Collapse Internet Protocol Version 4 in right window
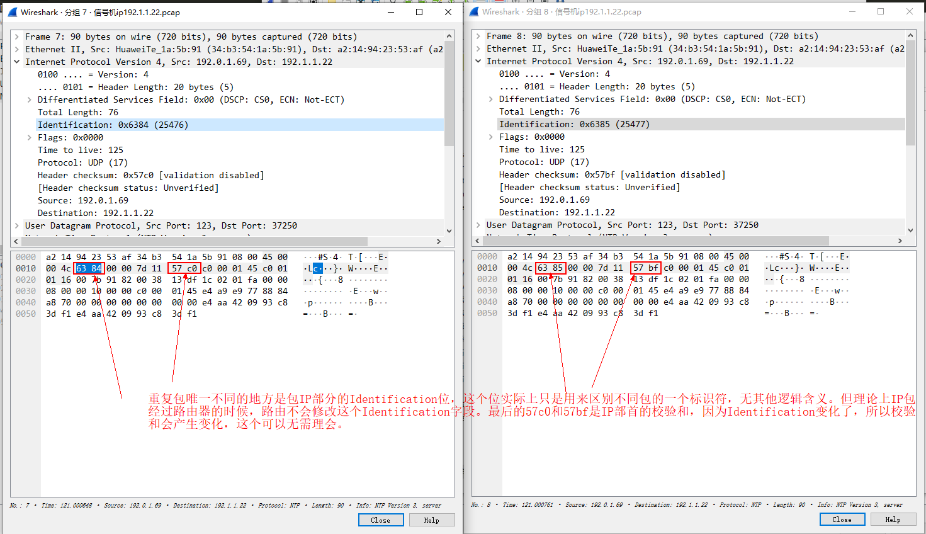926x534 pixels. [478, 61]
